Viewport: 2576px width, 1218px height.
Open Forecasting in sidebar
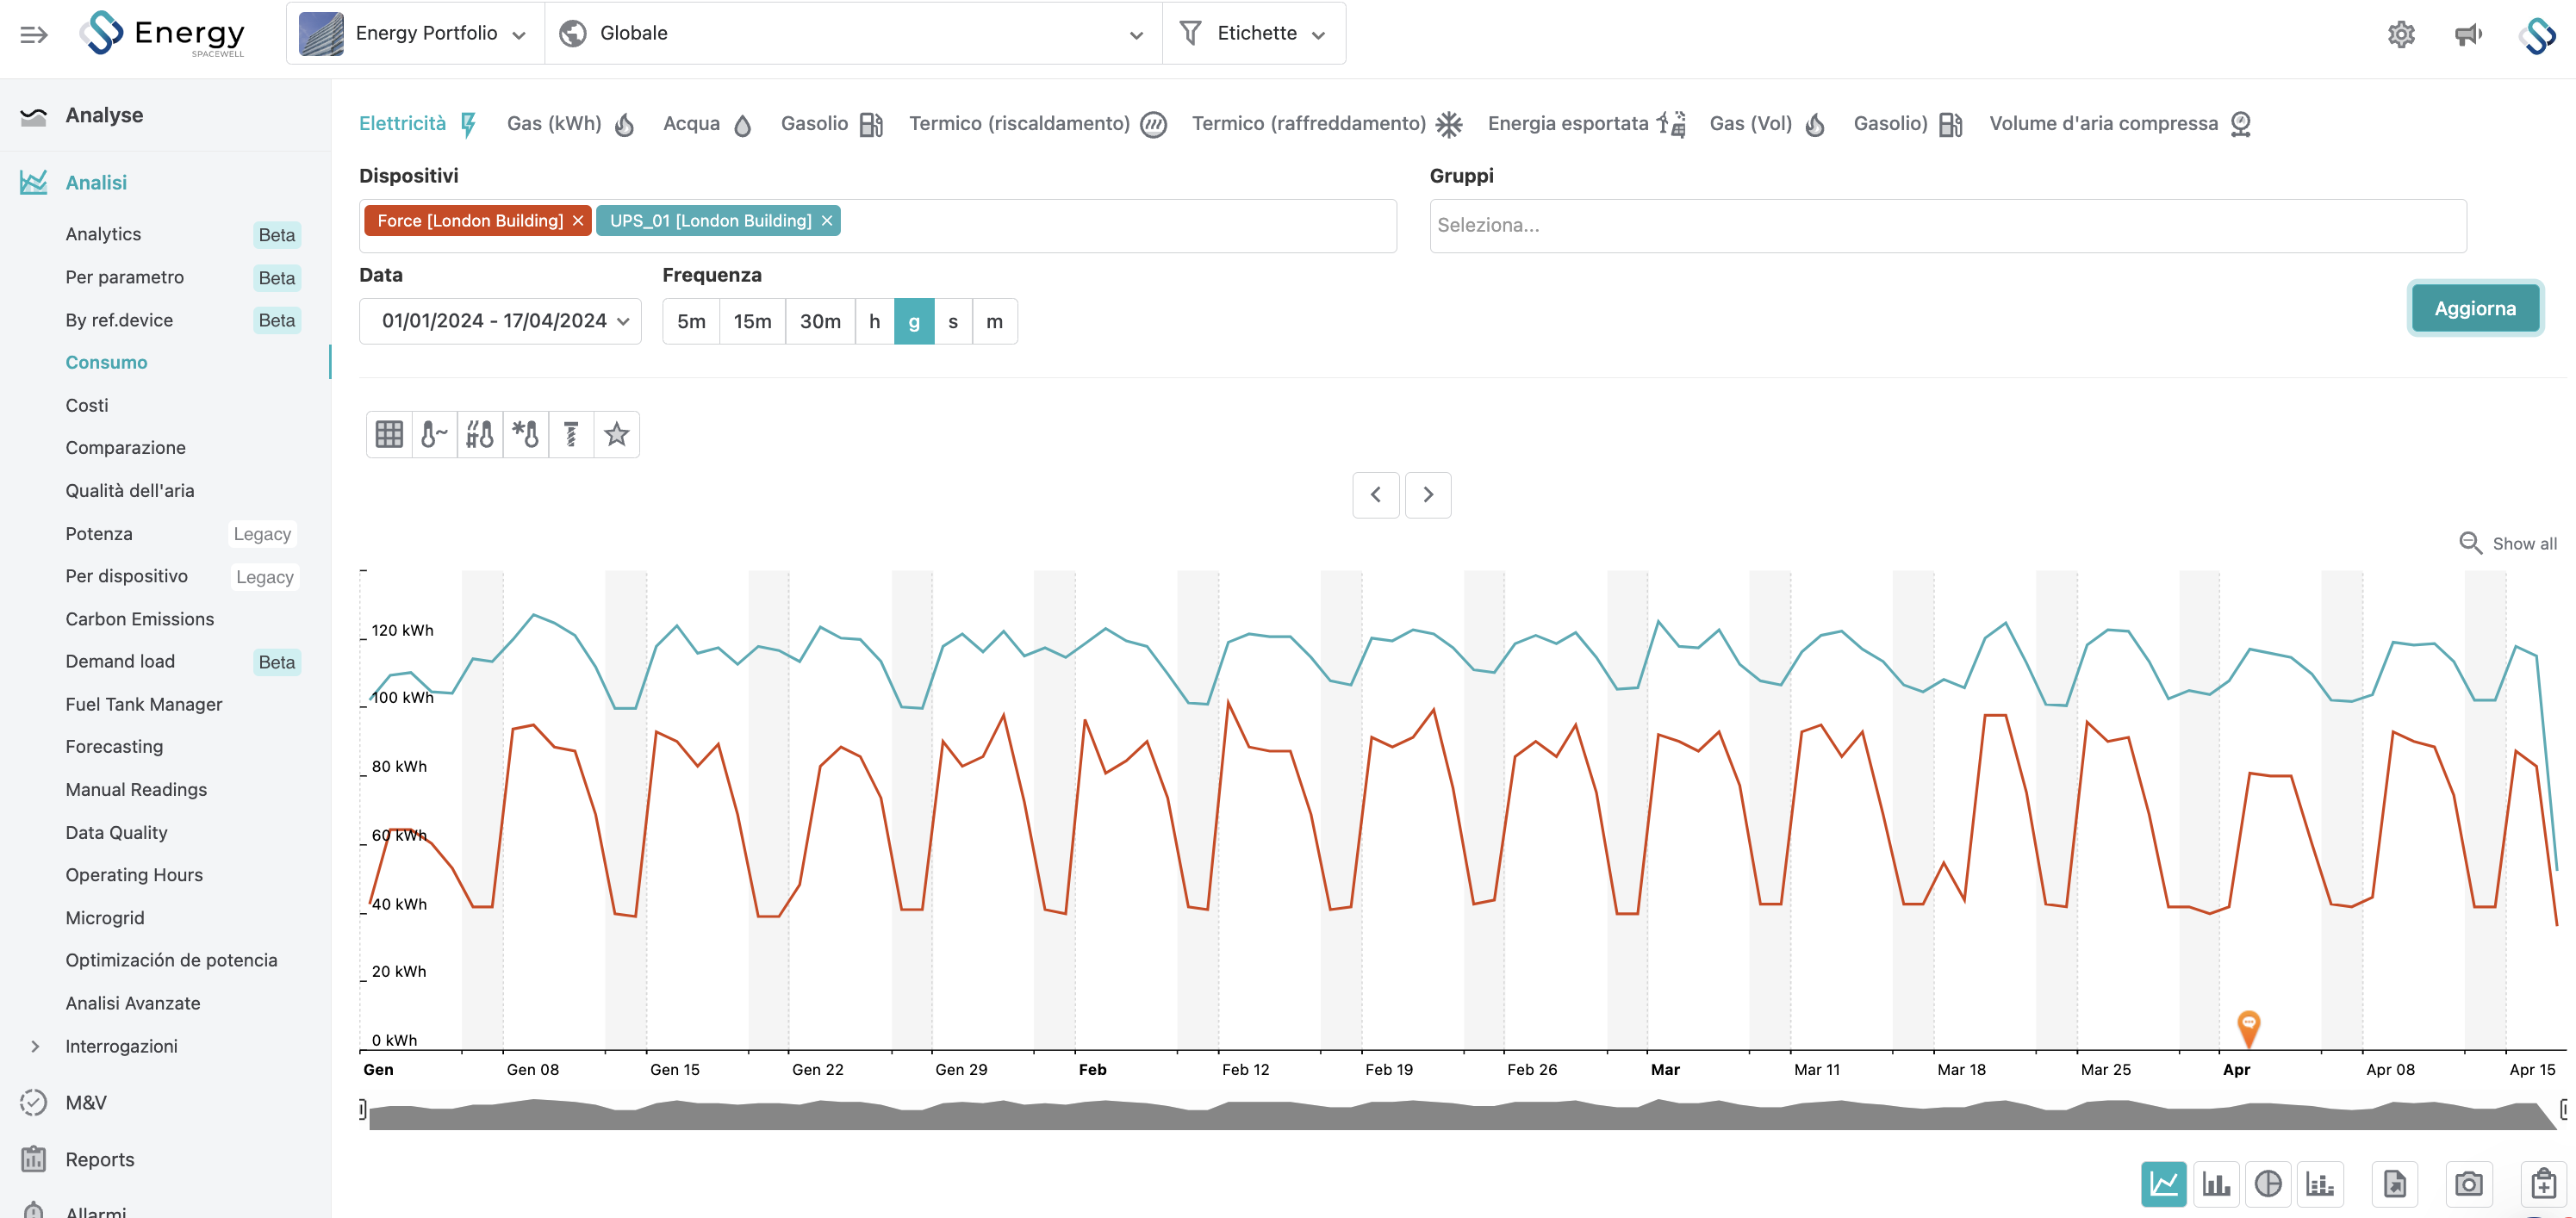click(114, 746)
